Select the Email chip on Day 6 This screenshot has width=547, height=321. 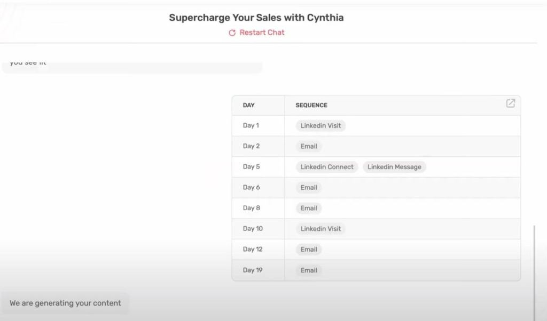(309, 188)
